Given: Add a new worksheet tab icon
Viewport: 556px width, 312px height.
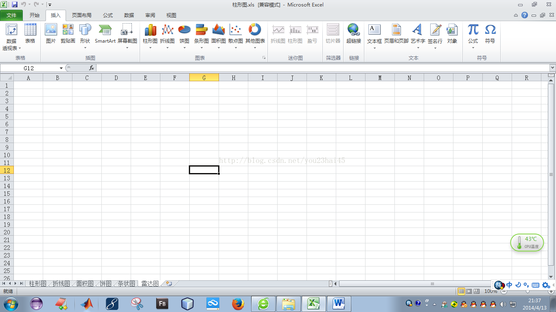Looking at the screenshot, I should [169, 284].
